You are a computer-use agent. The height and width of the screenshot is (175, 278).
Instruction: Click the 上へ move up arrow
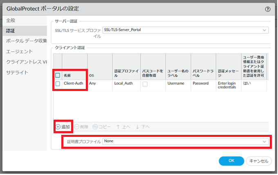click(123, 127)
